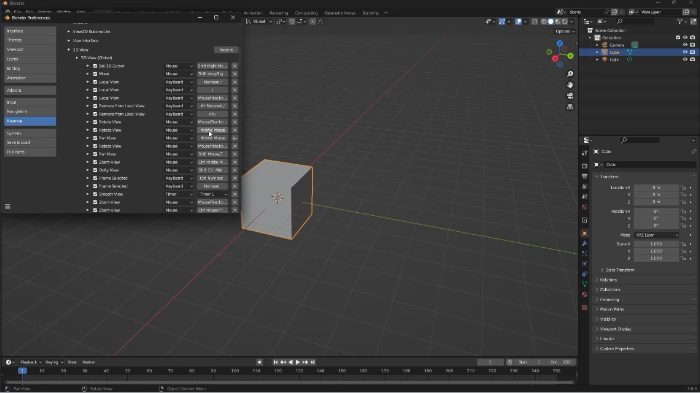Open the Material properties tab icon

coord(585,295)
